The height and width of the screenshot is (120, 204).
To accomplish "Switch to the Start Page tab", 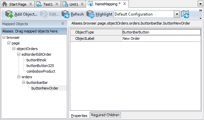I will 18,4.
